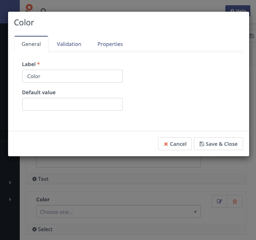Click the text field above Text label

(x=118, y=162)
